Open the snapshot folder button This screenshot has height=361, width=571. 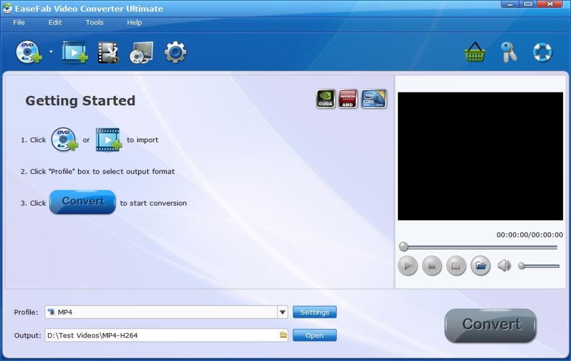[480, 266]
